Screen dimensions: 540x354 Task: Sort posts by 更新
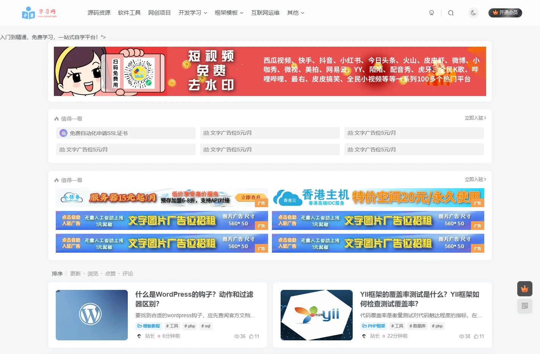point(75,274)
